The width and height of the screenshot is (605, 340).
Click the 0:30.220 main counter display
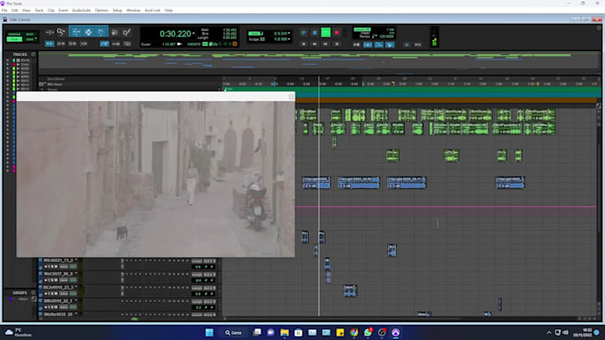point(175,34)
